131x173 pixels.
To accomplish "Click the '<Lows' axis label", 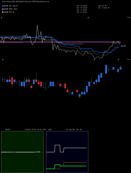I will tap(129, 59).
